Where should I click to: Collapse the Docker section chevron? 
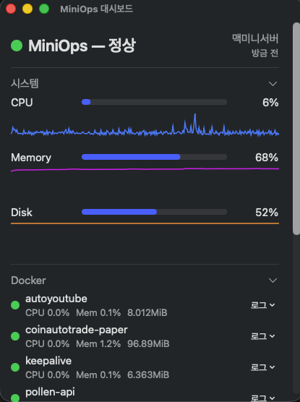[273, 281]
